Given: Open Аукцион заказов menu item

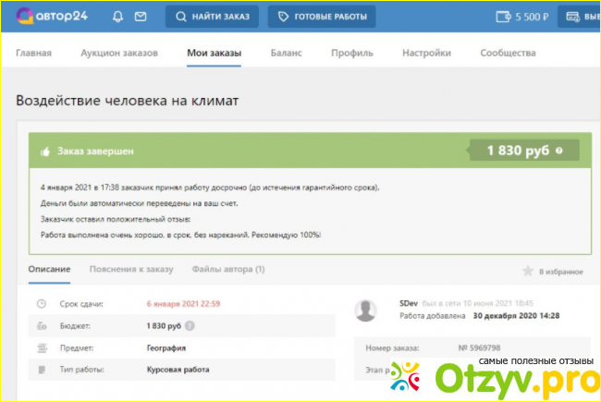Looking at the screenshot, I should coord(119,54).
